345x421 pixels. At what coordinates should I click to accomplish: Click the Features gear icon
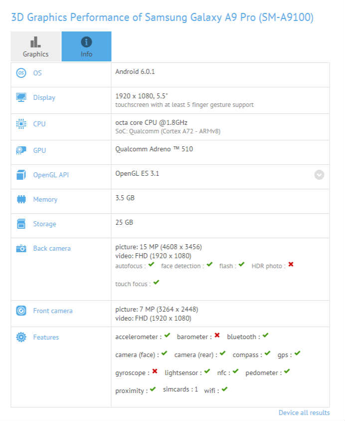pos(21,337)
